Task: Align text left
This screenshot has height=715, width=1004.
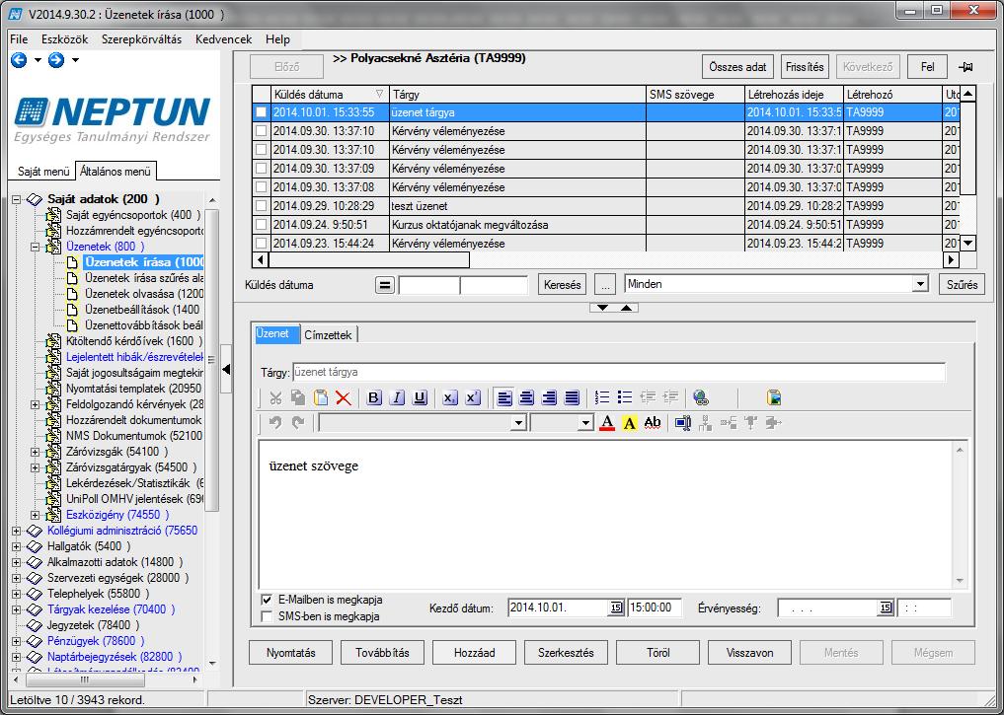Action: [x=503, y=397]
